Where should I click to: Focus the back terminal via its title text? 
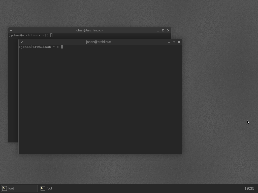click(89, 30)
